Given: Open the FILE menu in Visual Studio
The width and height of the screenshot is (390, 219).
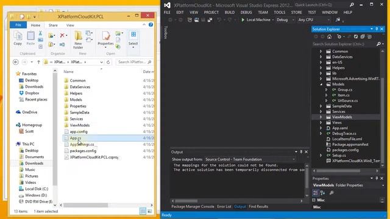Looking at the screenshot, I should (x=167, y=12).
